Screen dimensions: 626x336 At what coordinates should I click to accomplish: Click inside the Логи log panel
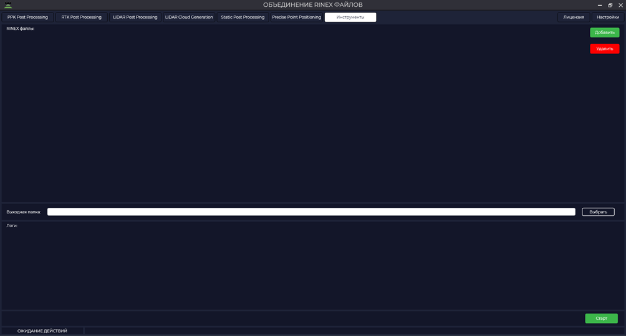click(313, 267)
